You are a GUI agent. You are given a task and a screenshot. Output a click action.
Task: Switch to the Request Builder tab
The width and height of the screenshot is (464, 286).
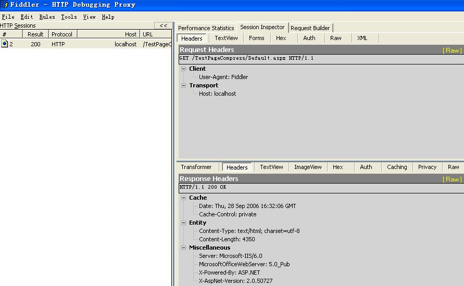tap(310, 28)
